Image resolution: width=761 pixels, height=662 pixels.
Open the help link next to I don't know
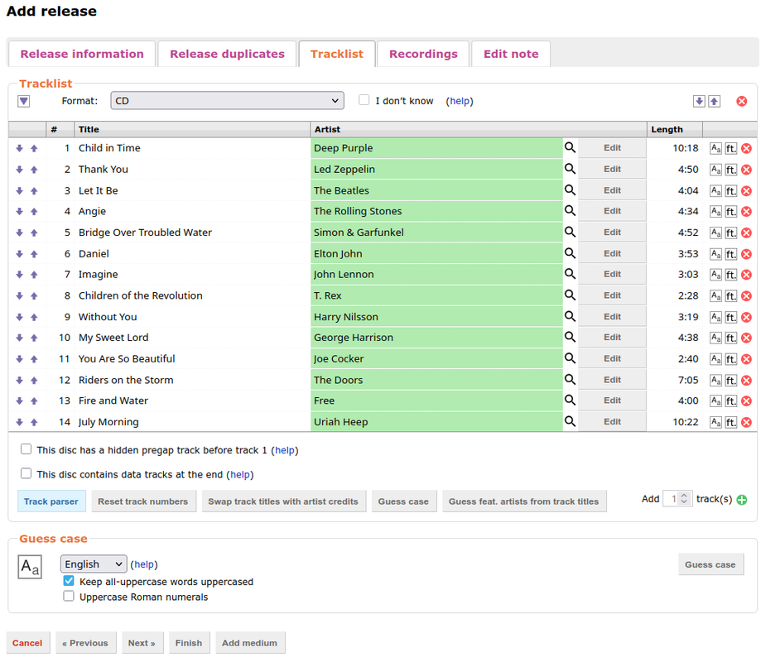459,101
